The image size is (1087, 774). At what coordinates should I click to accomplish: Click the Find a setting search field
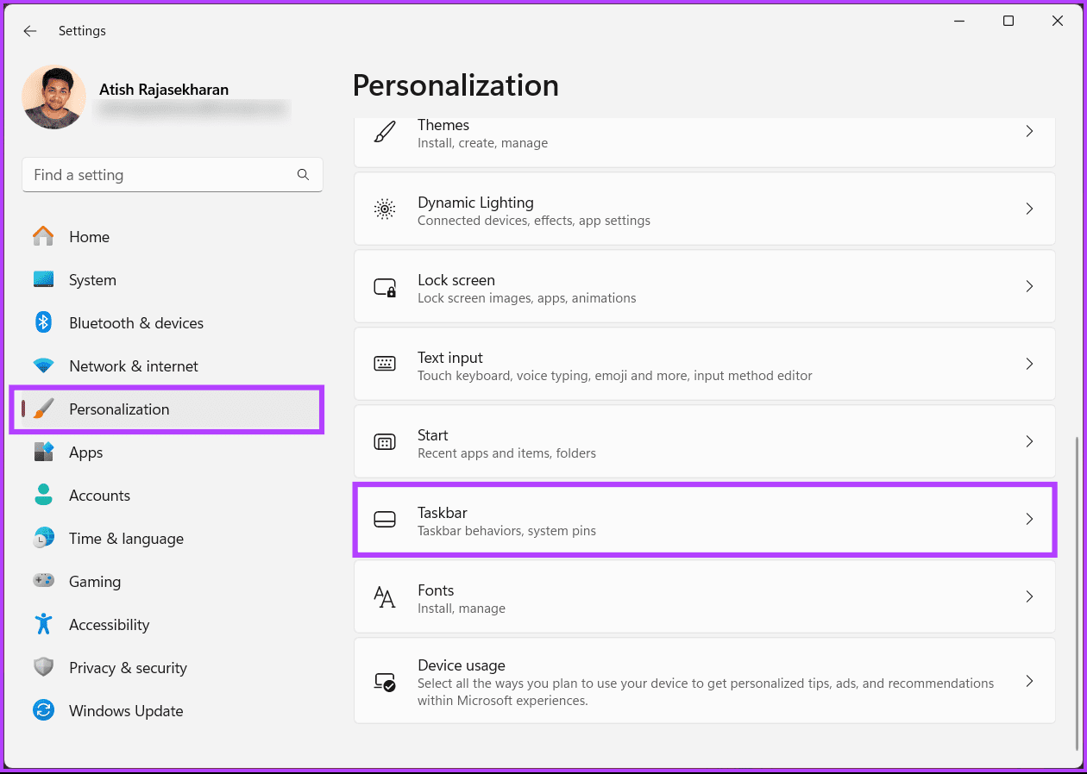coord(173,174)
